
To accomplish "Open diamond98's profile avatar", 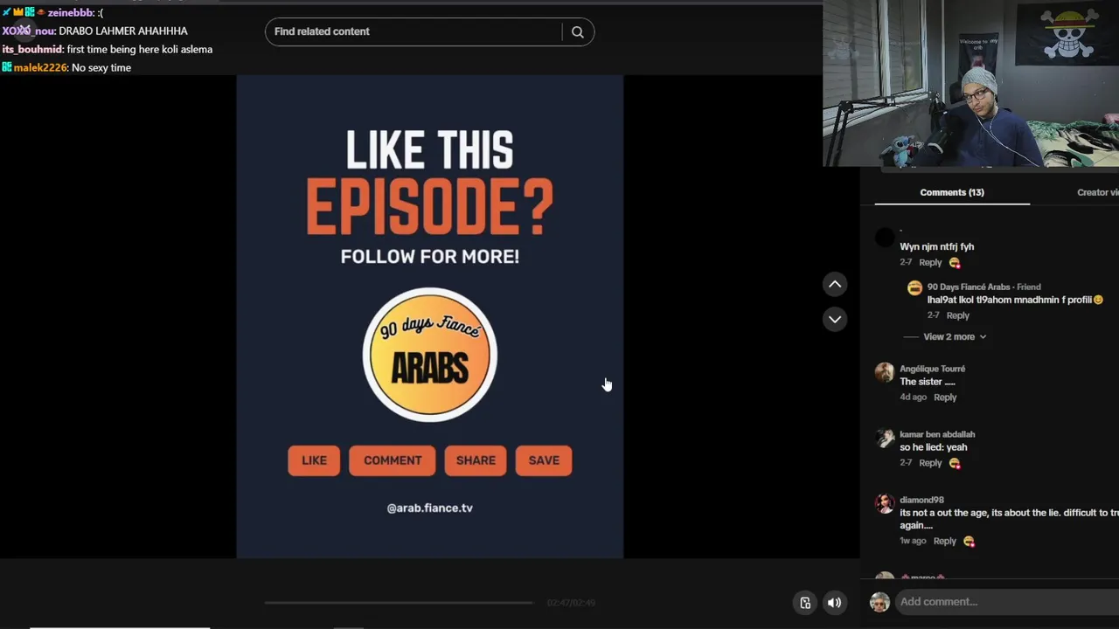I will pyautogui.click(x=885, y=503).
